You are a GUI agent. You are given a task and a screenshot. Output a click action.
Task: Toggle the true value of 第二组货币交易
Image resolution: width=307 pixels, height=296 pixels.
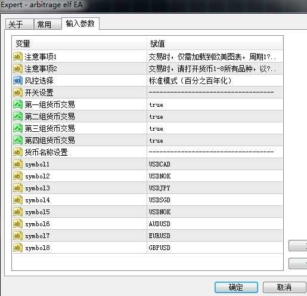coord(215,116)
